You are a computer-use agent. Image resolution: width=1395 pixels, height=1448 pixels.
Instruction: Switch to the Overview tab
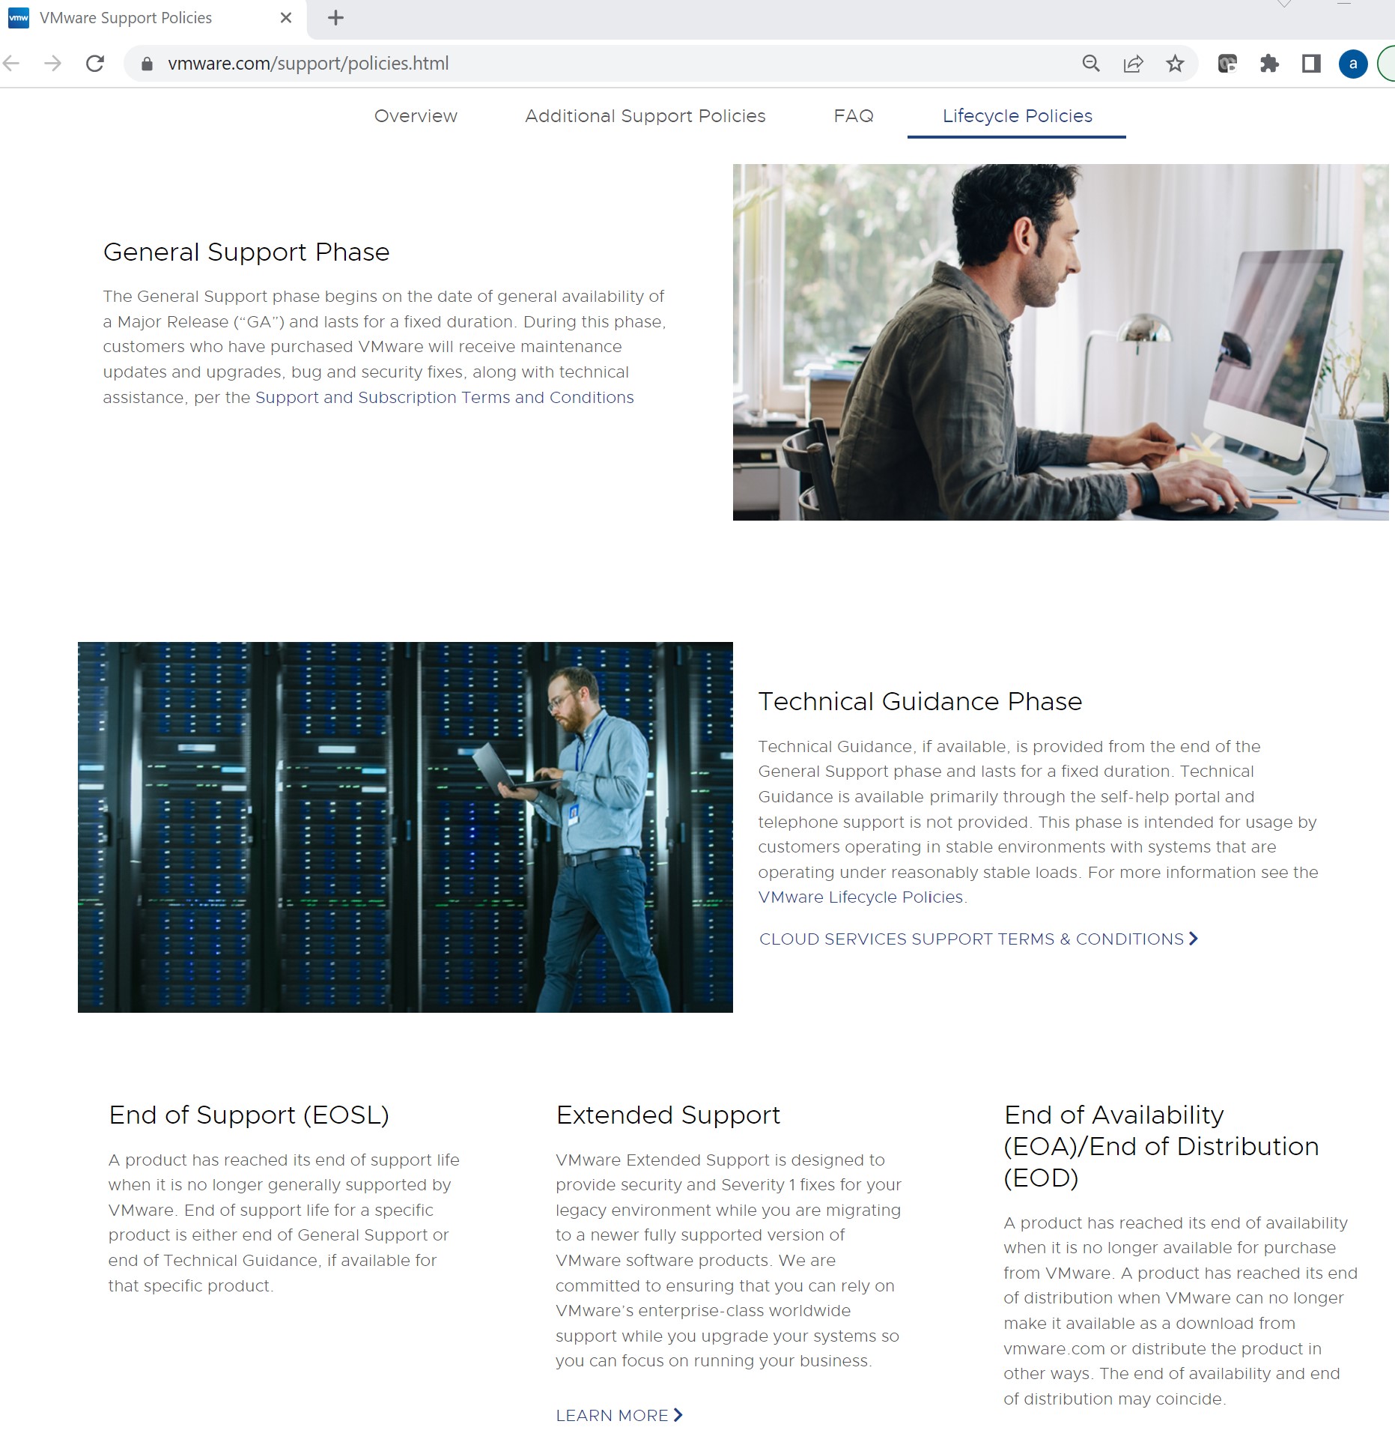click(416, 116)
